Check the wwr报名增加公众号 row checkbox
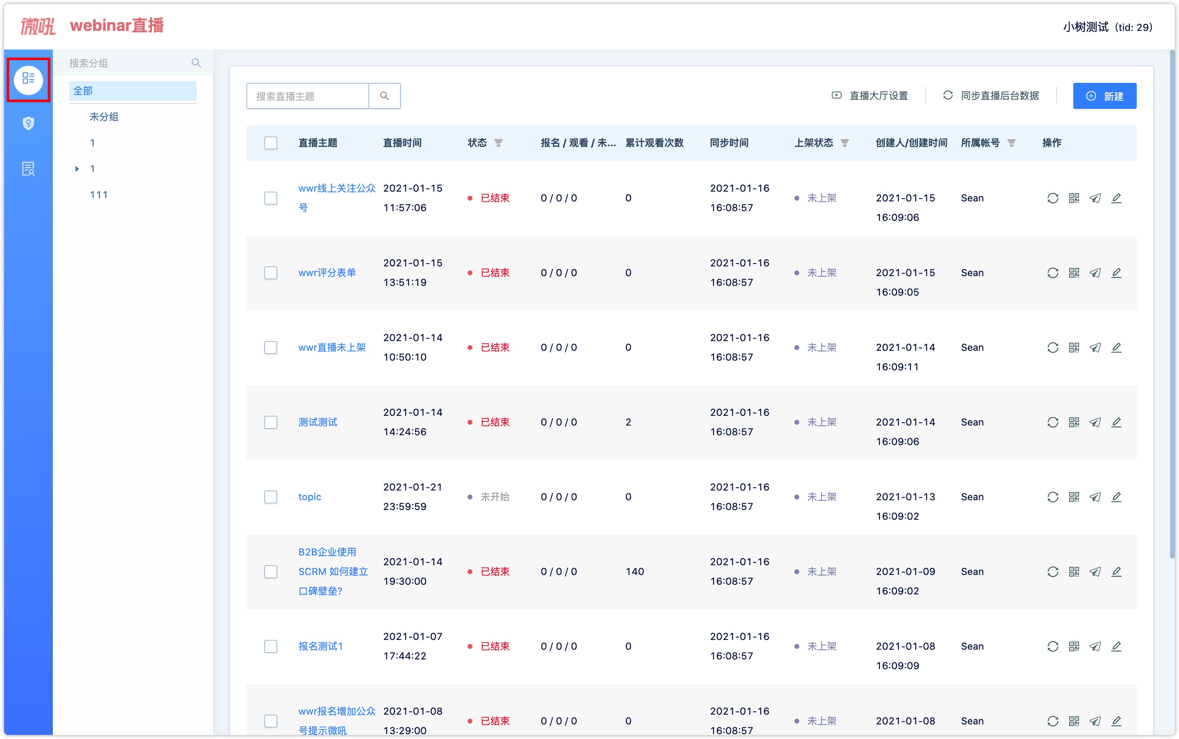The height and width of the screenshot is (739, 1179). point(270,721)
